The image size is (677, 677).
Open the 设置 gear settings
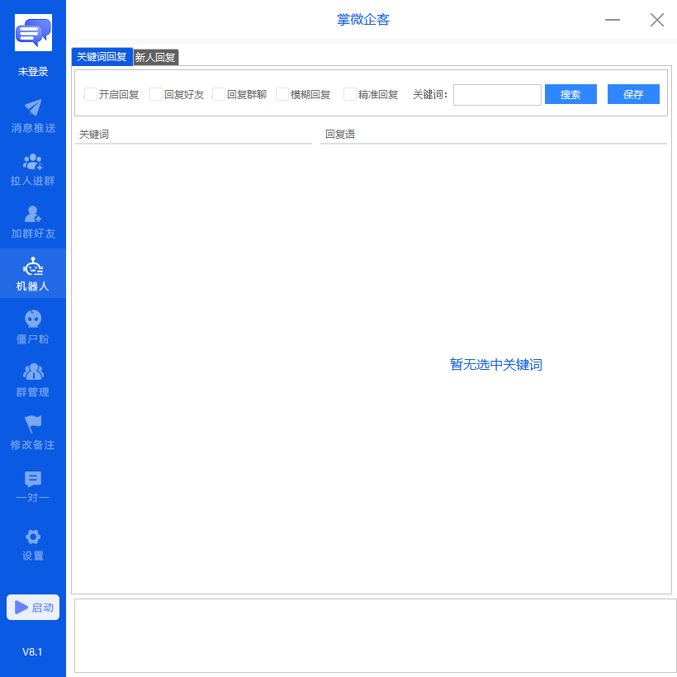click(x=33, y=545)
